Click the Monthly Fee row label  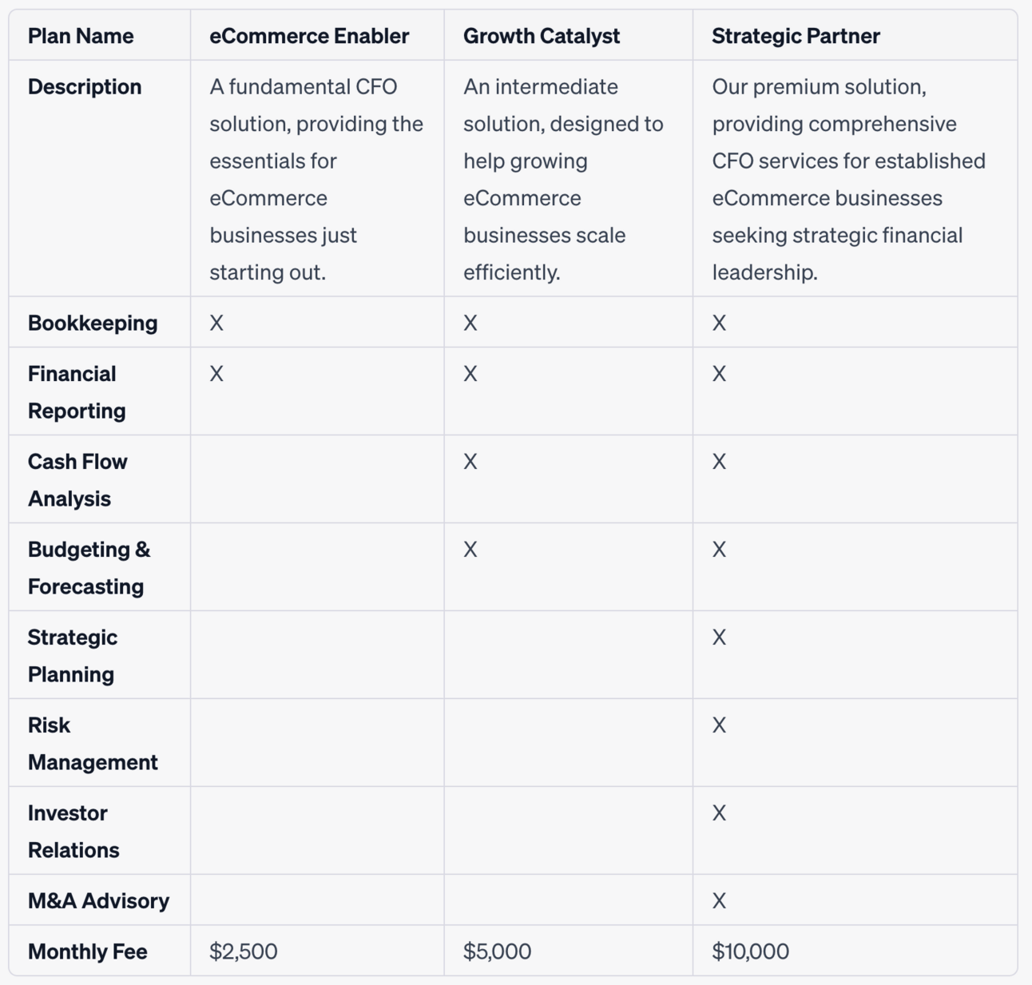[87, 951]
